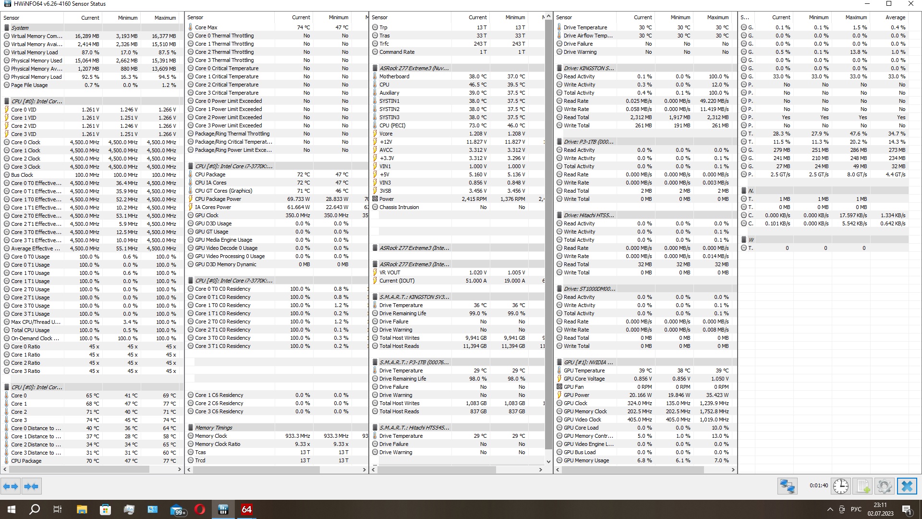Image resolution: width=922 pixels, height=519 pixels.
Task: Start logging with the sheet-plus icon
Action: click(x=863, y=486)
